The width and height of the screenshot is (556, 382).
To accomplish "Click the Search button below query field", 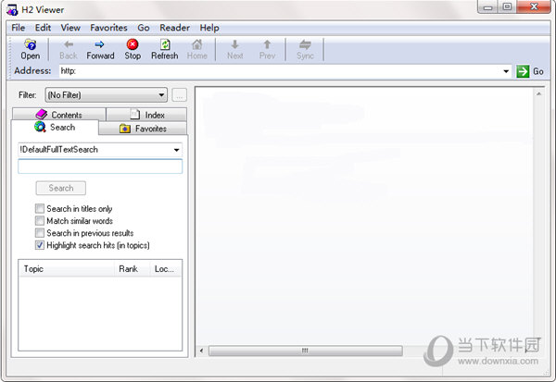I will [x=60, y=188].
